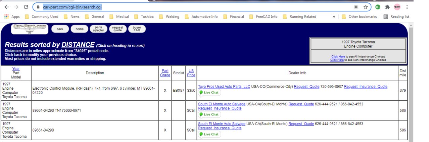
Task: Click the request quote button
Action: (x=117, y=29)
